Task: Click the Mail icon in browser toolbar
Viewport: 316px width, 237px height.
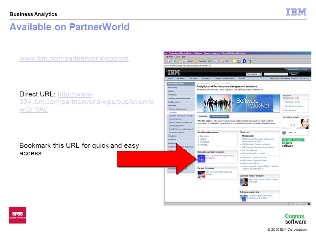Action: coord(216,61)
